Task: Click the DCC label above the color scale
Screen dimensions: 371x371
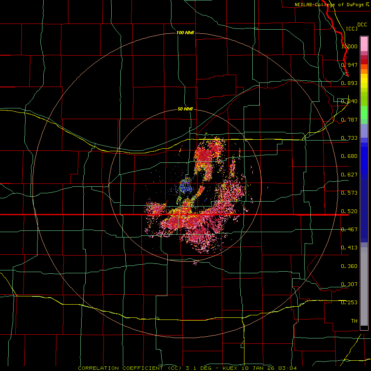Action: point(362,25)
